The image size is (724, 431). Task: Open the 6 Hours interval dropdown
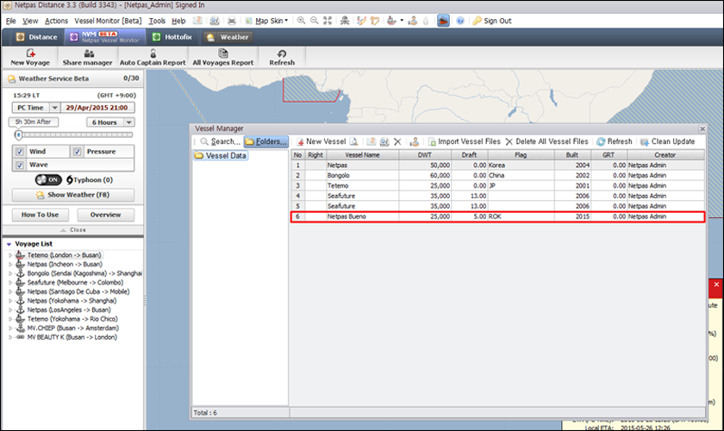[129, 122]
